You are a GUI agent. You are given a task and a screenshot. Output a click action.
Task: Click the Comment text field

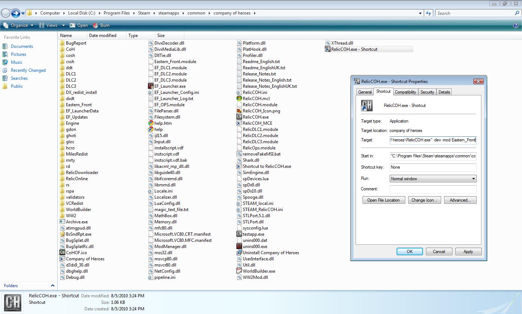(433, 189)
